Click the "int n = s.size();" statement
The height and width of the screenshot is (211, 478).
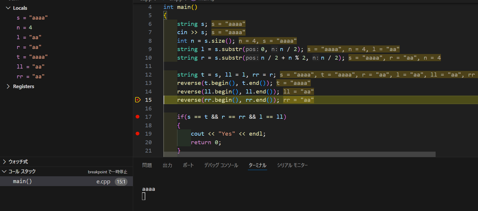(x=206, y=41)
